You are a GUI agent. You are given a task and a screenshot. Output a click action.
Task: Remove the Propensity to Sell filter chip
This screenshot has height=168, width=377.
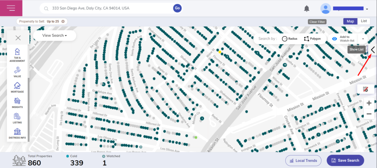pos(63,21)
